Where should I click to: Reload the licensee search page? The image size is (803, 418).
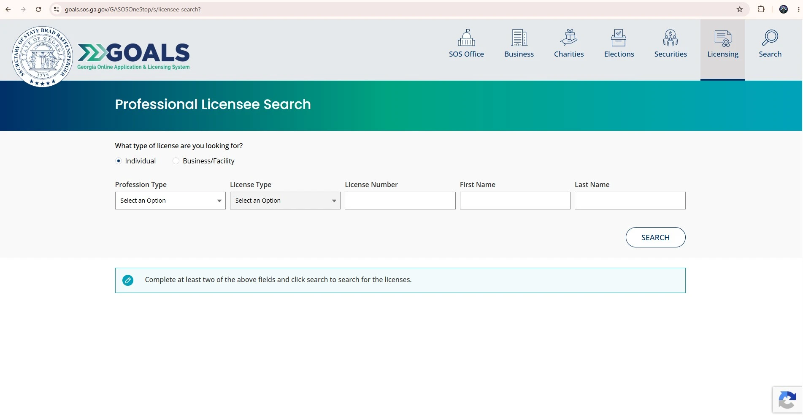tap(38, 9)
